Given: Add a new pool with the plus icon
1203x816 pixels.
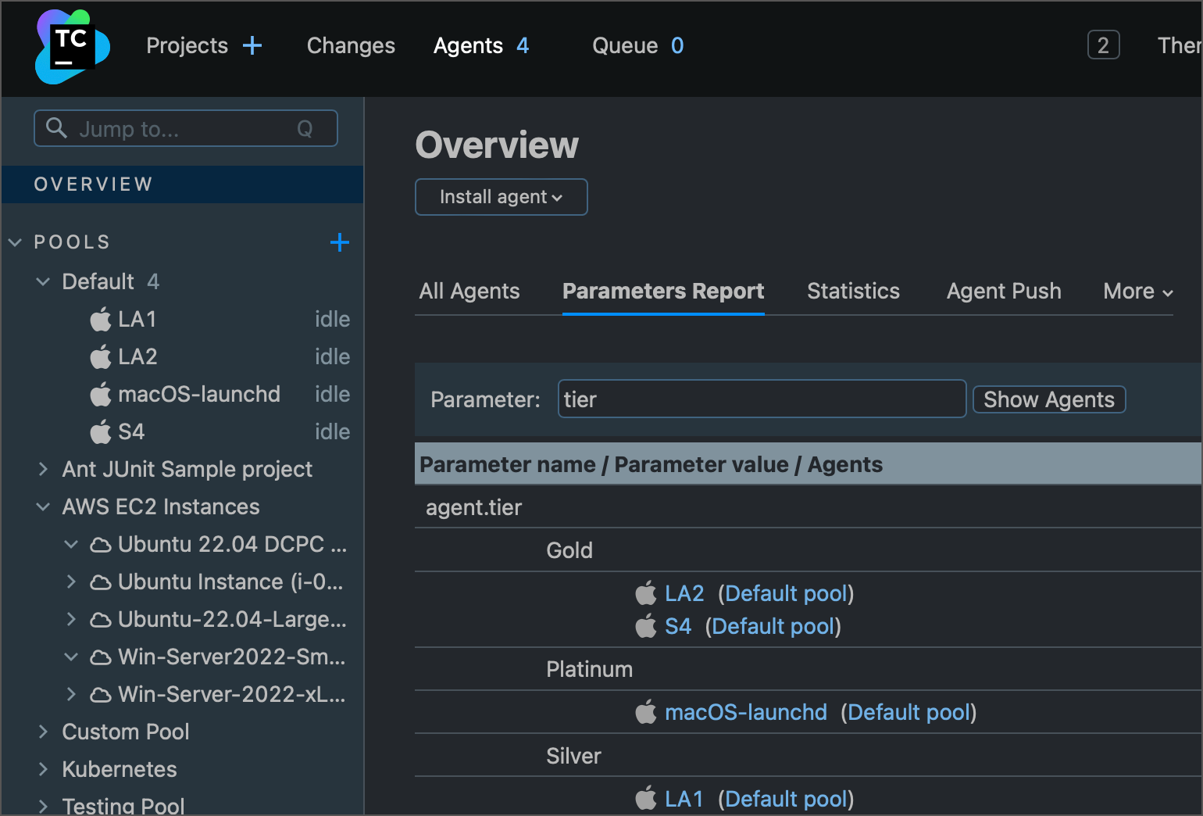Looking at the screenshot, I should click(x=340, y=242).
